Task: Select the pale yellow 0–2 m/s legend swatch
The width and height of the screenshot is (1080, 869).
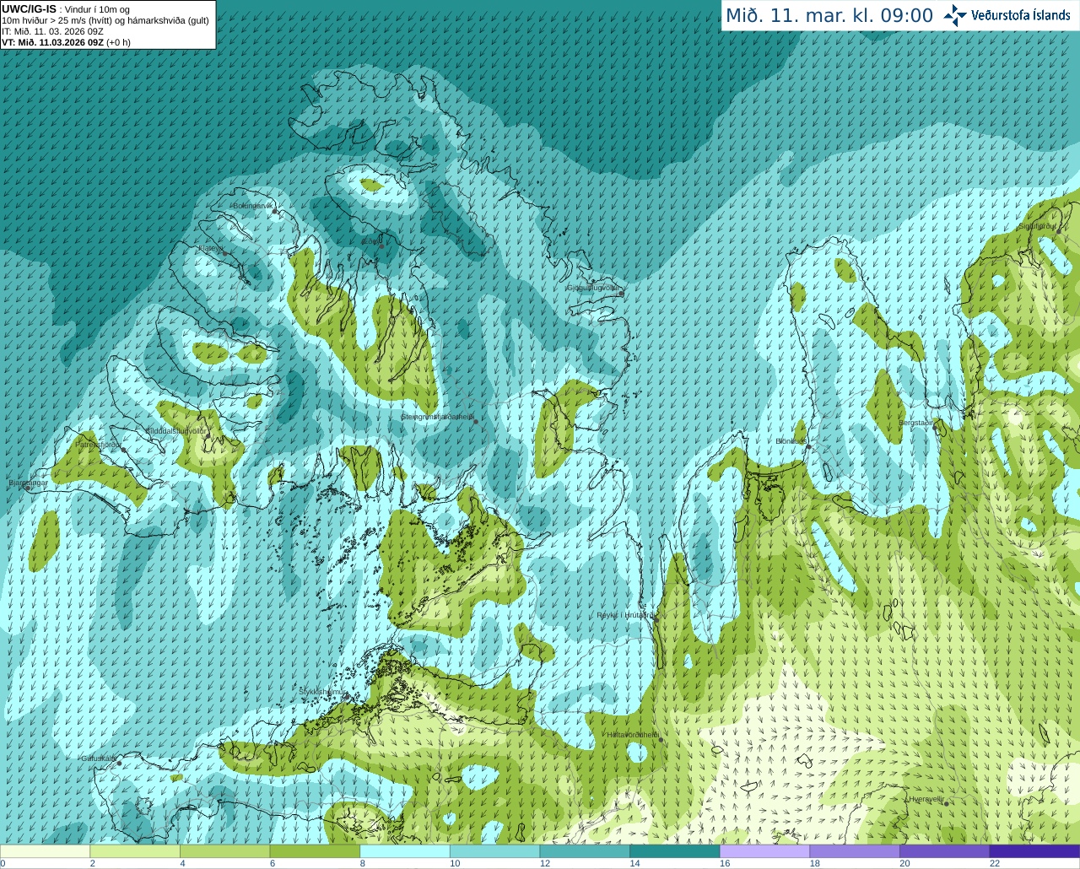Action: [x=45, y=851]
